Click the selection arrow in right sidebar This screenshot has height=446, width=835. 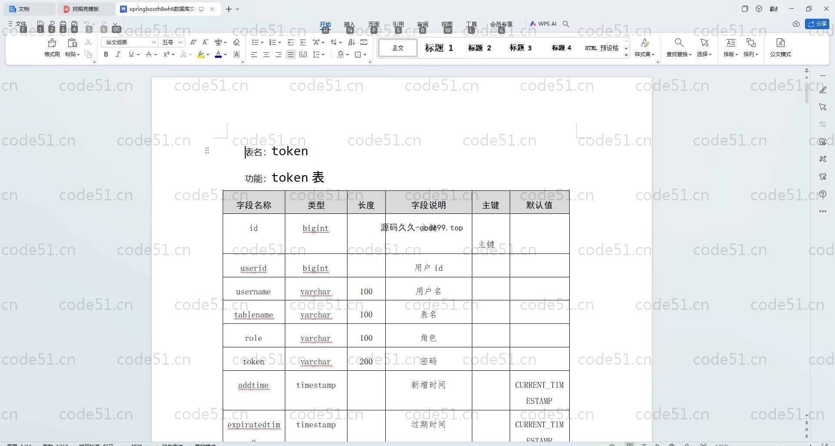[x=823, y=107]
